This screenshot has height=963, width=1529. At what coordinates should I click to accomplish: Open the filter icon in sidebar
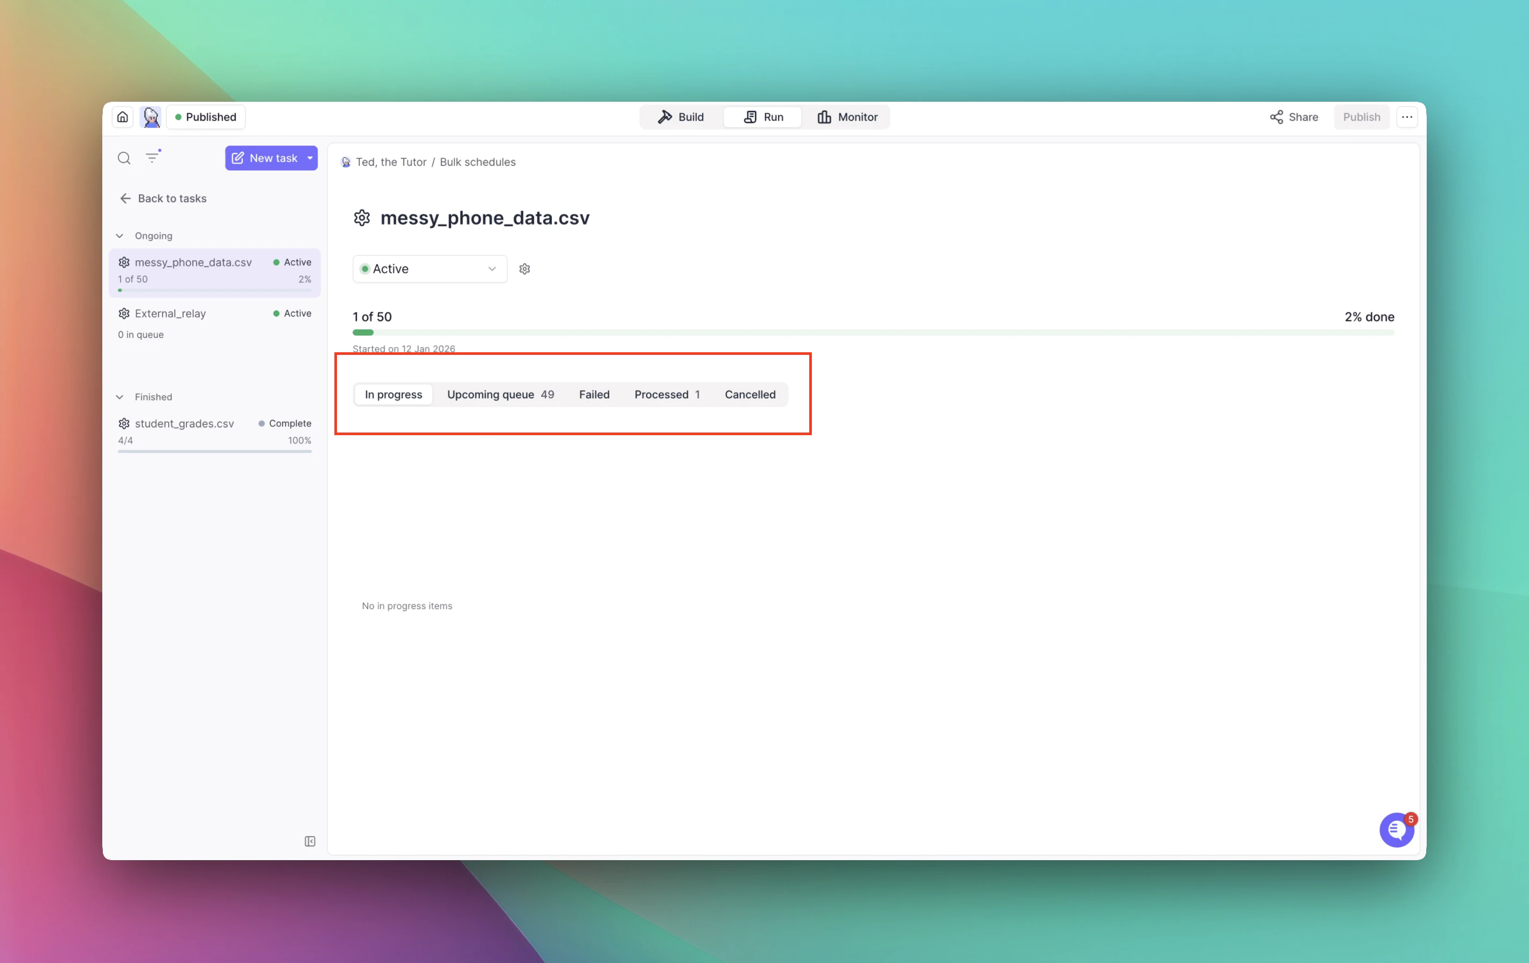coord(152,157)
